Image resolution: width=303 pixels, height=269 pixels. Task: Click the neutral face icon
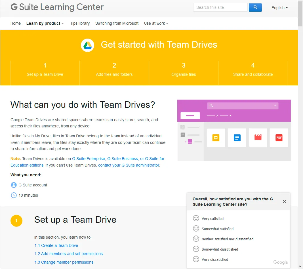tap(196, 239)
